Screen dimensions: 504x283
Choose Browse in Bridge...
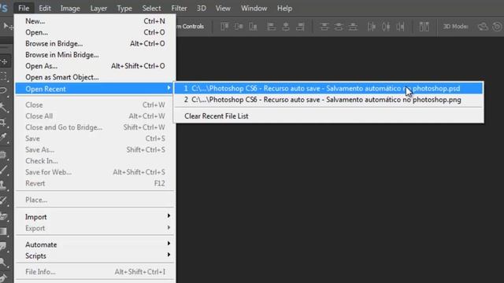click(x=94, y=44)
